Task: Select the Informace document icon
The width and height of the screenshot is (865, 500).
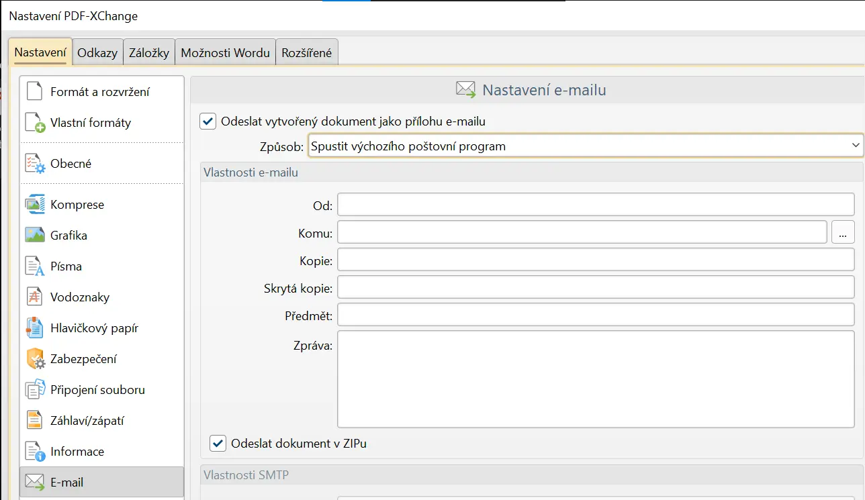Action: coord(34,451)
